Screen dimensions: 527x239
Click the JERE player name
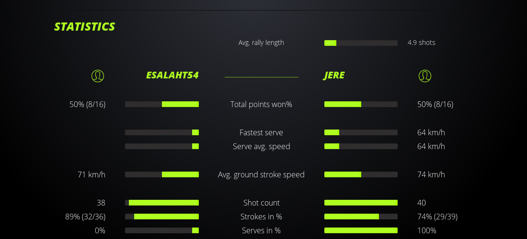point(334,76)
